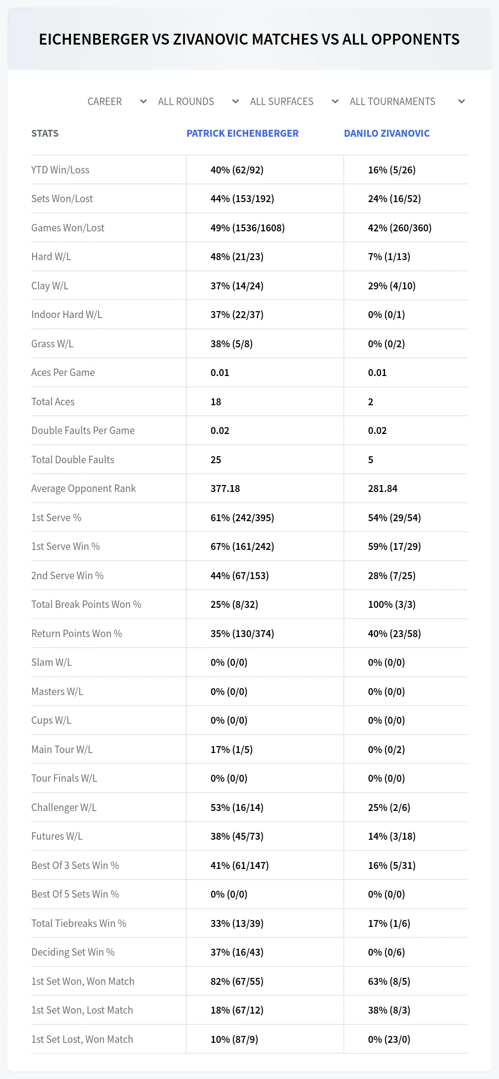Click Zivanovic's 1st Set Lost, Won Match value
This screenshot has height=1079, width=499.
point(389,1039)
